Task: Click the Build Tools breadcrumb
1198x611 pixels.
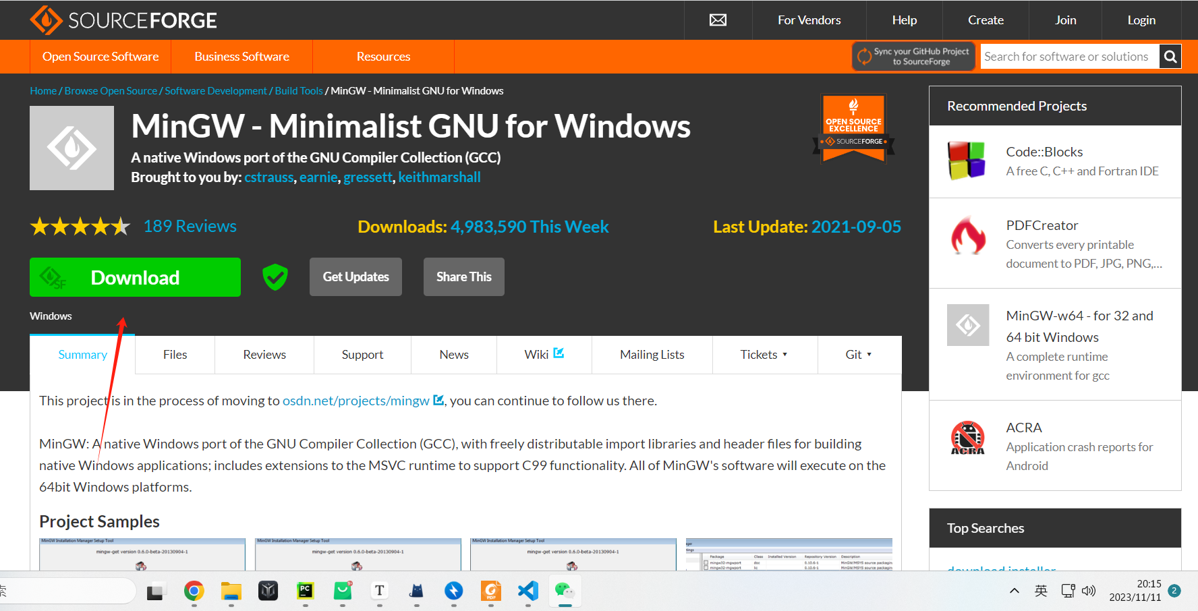Action: [x=299, y=91]
